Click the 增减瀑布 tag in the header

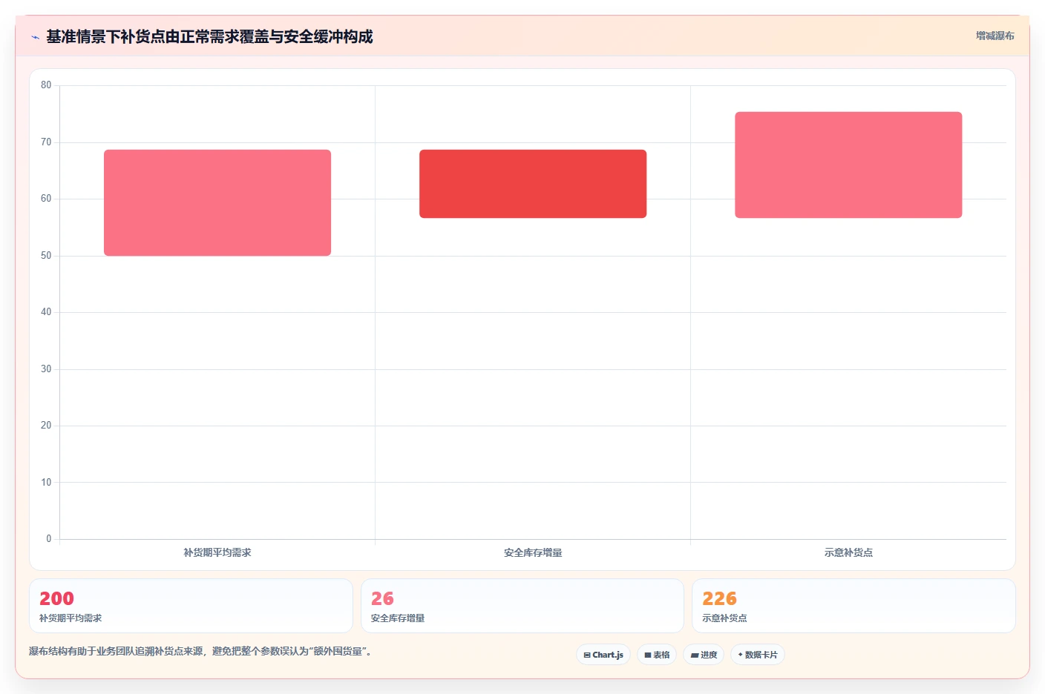995,36
